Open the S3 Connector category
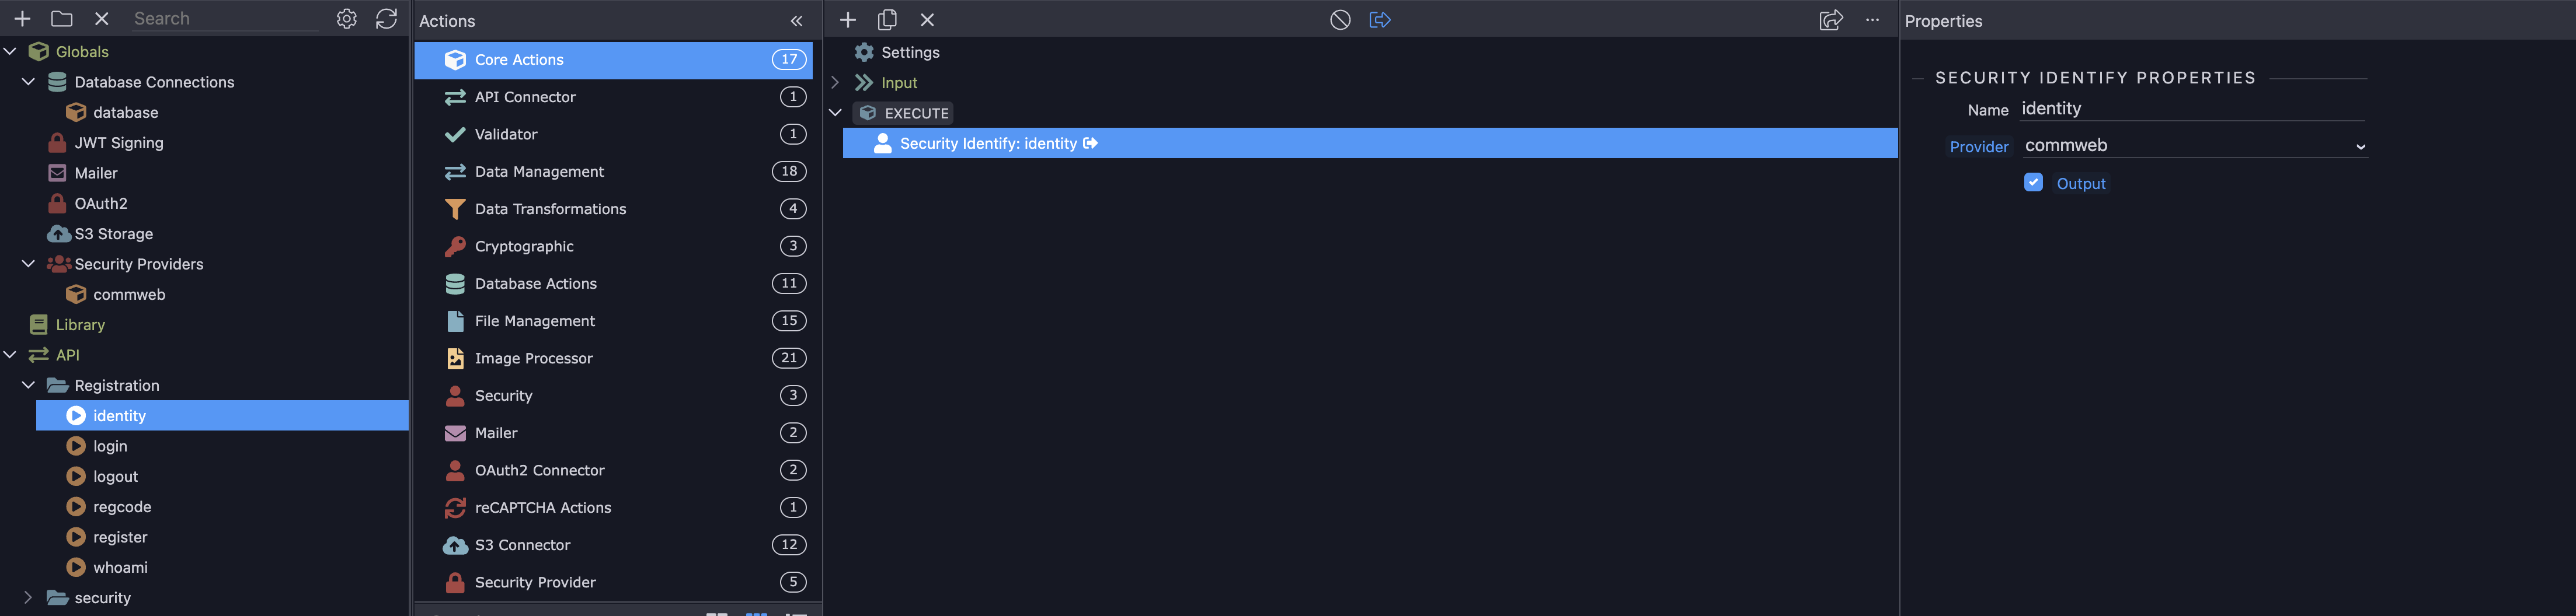This screenshot has height=616, width=2576. pos(613,545)
